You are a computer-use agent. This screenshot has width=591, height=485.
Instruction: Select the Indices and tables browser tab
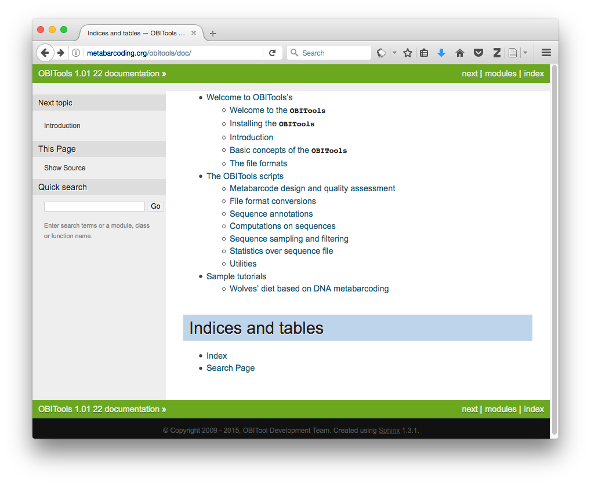click(x=136, y=33)
